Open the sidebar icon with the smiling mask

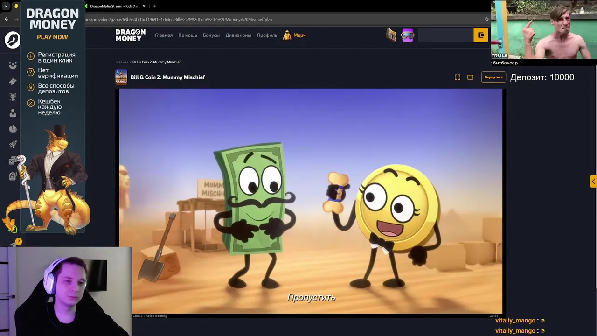click(x=13, y=65)
